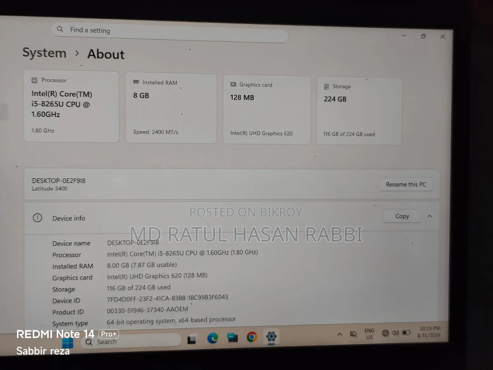Copy the Device info details
493x370 pixels.
click(x=402, y=216)
